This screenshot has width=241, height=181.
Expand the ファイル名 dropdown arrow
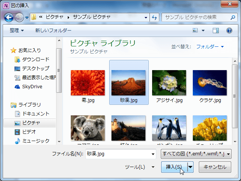point(153,154)
